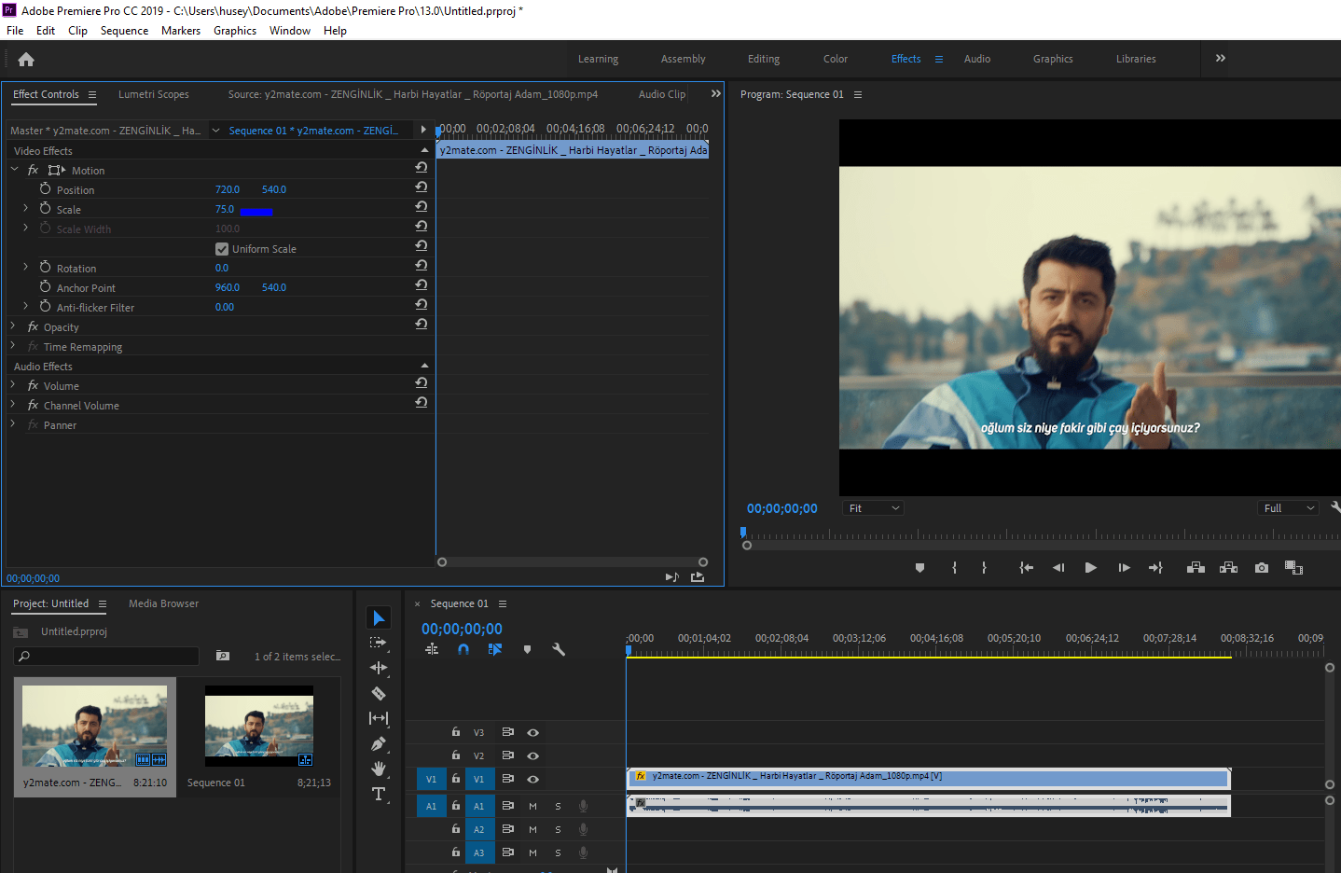
Task: Select the Razor tool in the toolbar
Action: 379,693
